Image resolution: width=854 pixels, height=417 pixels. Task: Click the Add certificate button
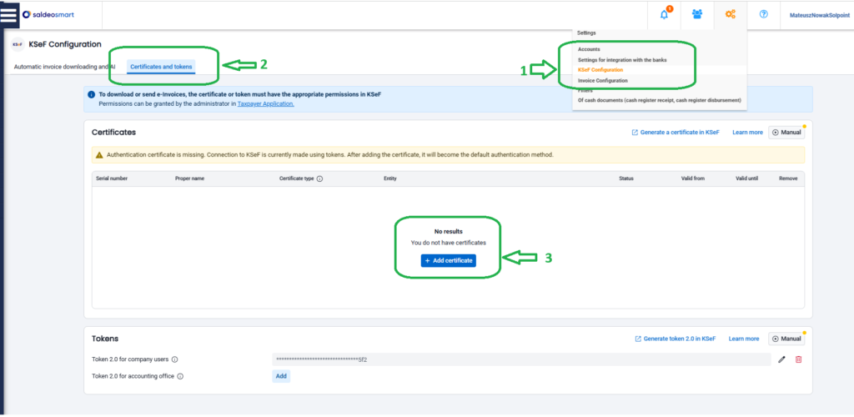448,261
